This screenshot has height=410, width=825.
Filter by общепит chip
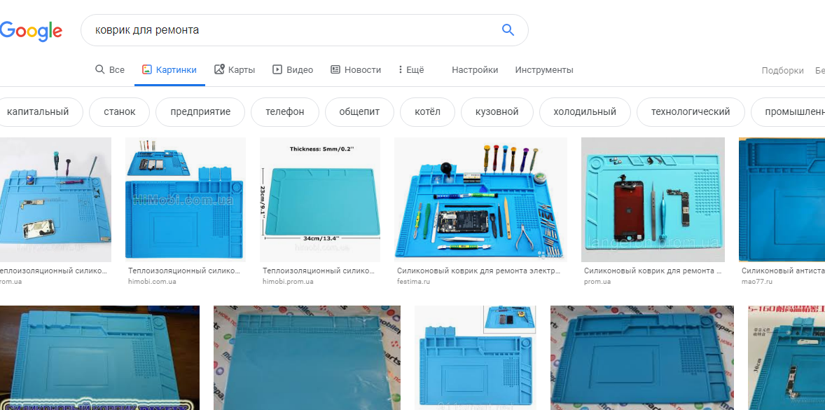point(359,112)
